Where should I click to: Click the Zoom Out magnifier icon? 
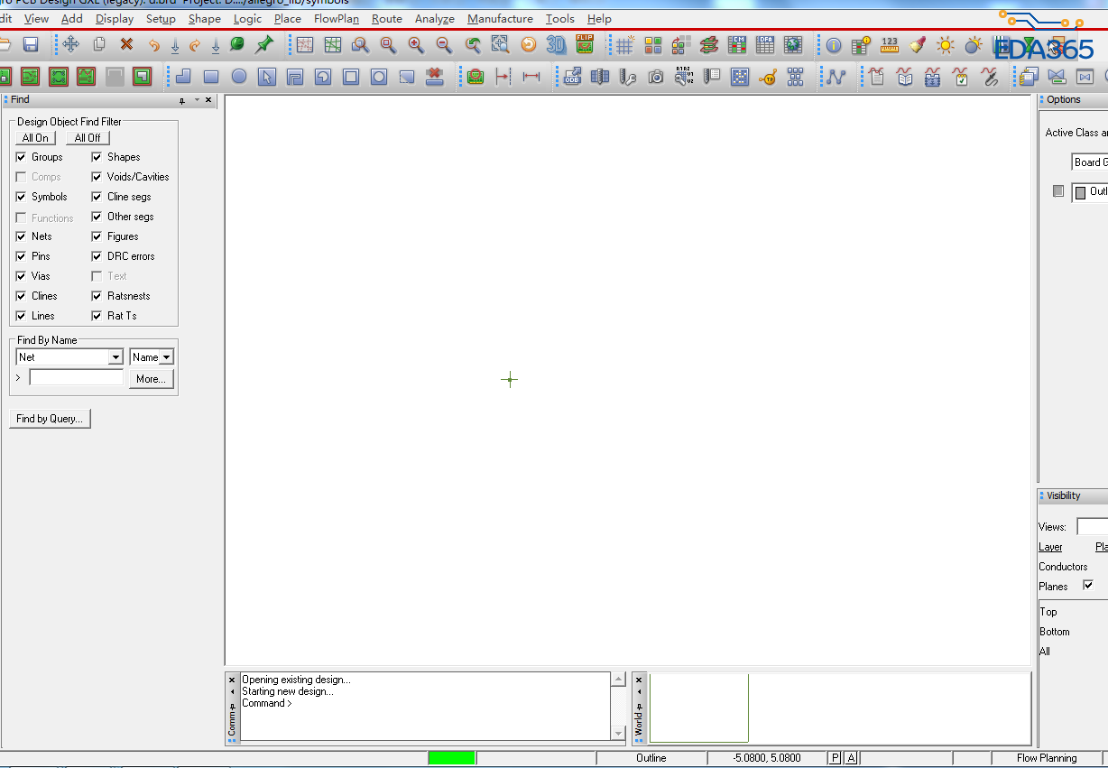(x=444, y=44)
